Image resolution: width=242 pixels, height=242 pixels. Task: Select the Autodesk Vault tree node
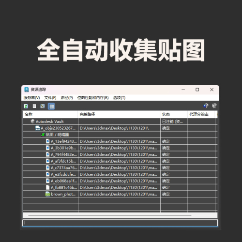pos(49,121)
